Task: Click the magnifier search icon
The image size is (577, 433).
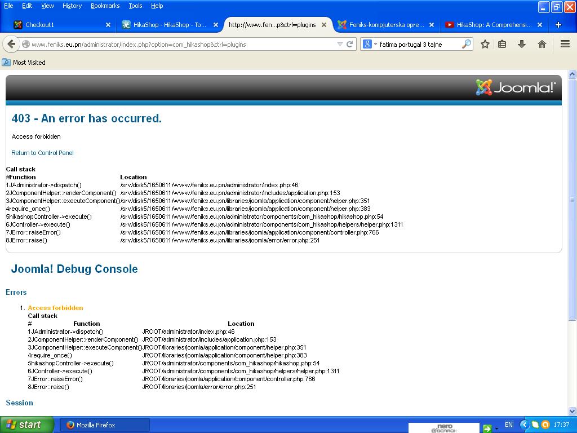Action: click(x=466, y=44)
